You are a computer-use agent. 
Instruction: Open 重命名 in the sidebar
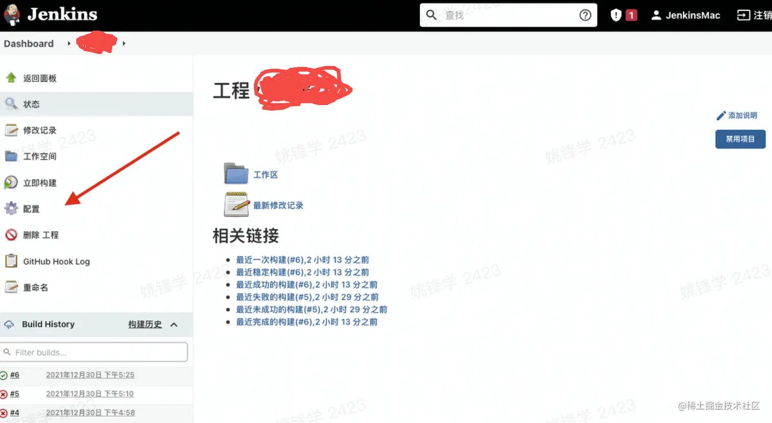coord(35,288)
